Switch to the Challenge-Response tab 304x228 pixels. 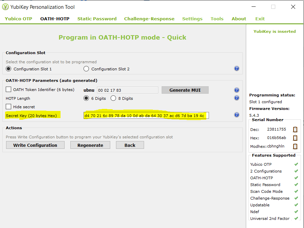click(x=149, y=19)
